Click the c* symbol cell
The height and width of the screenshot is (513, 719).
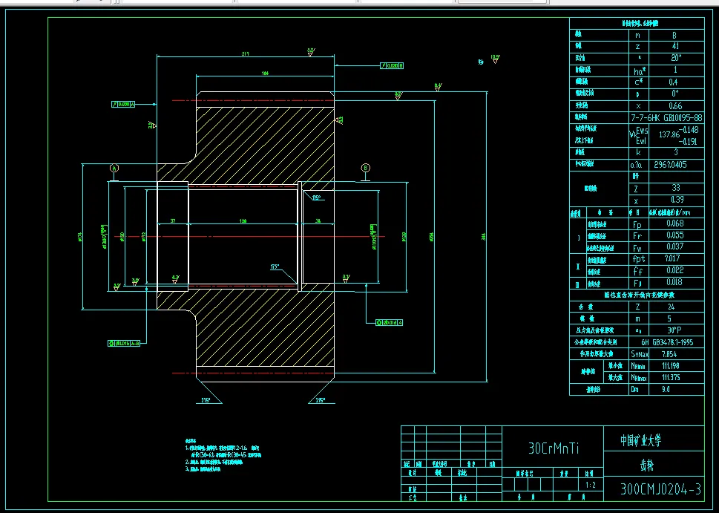click(x=639, y=82)
